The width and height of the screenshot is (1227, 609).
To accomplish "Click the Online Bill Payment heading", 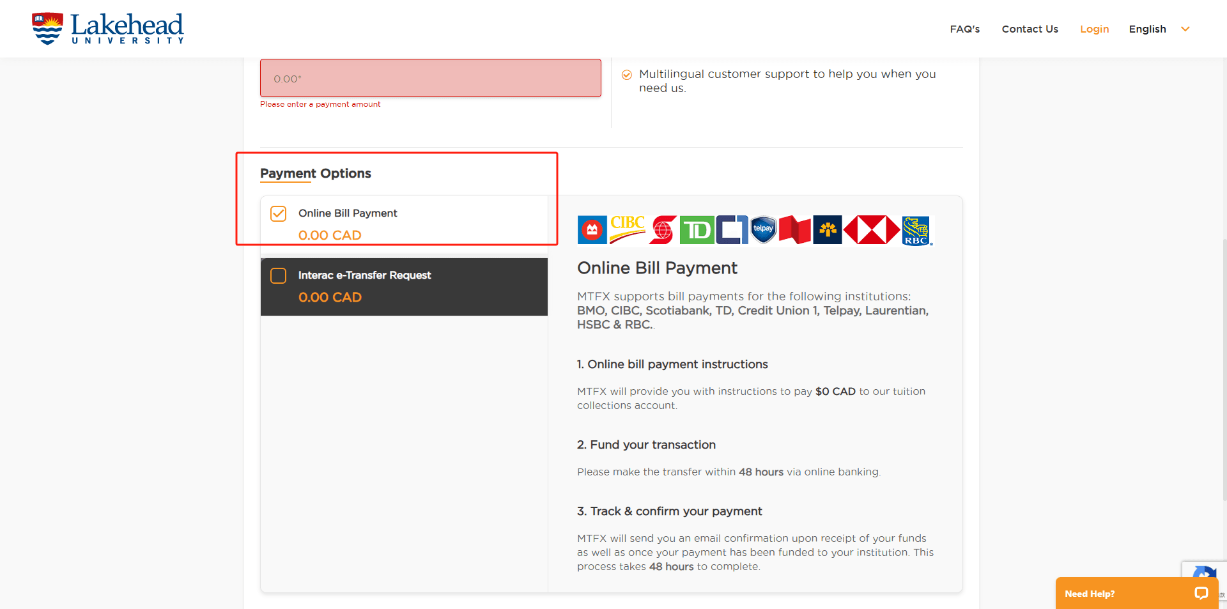I will click(x=657, y=268).
